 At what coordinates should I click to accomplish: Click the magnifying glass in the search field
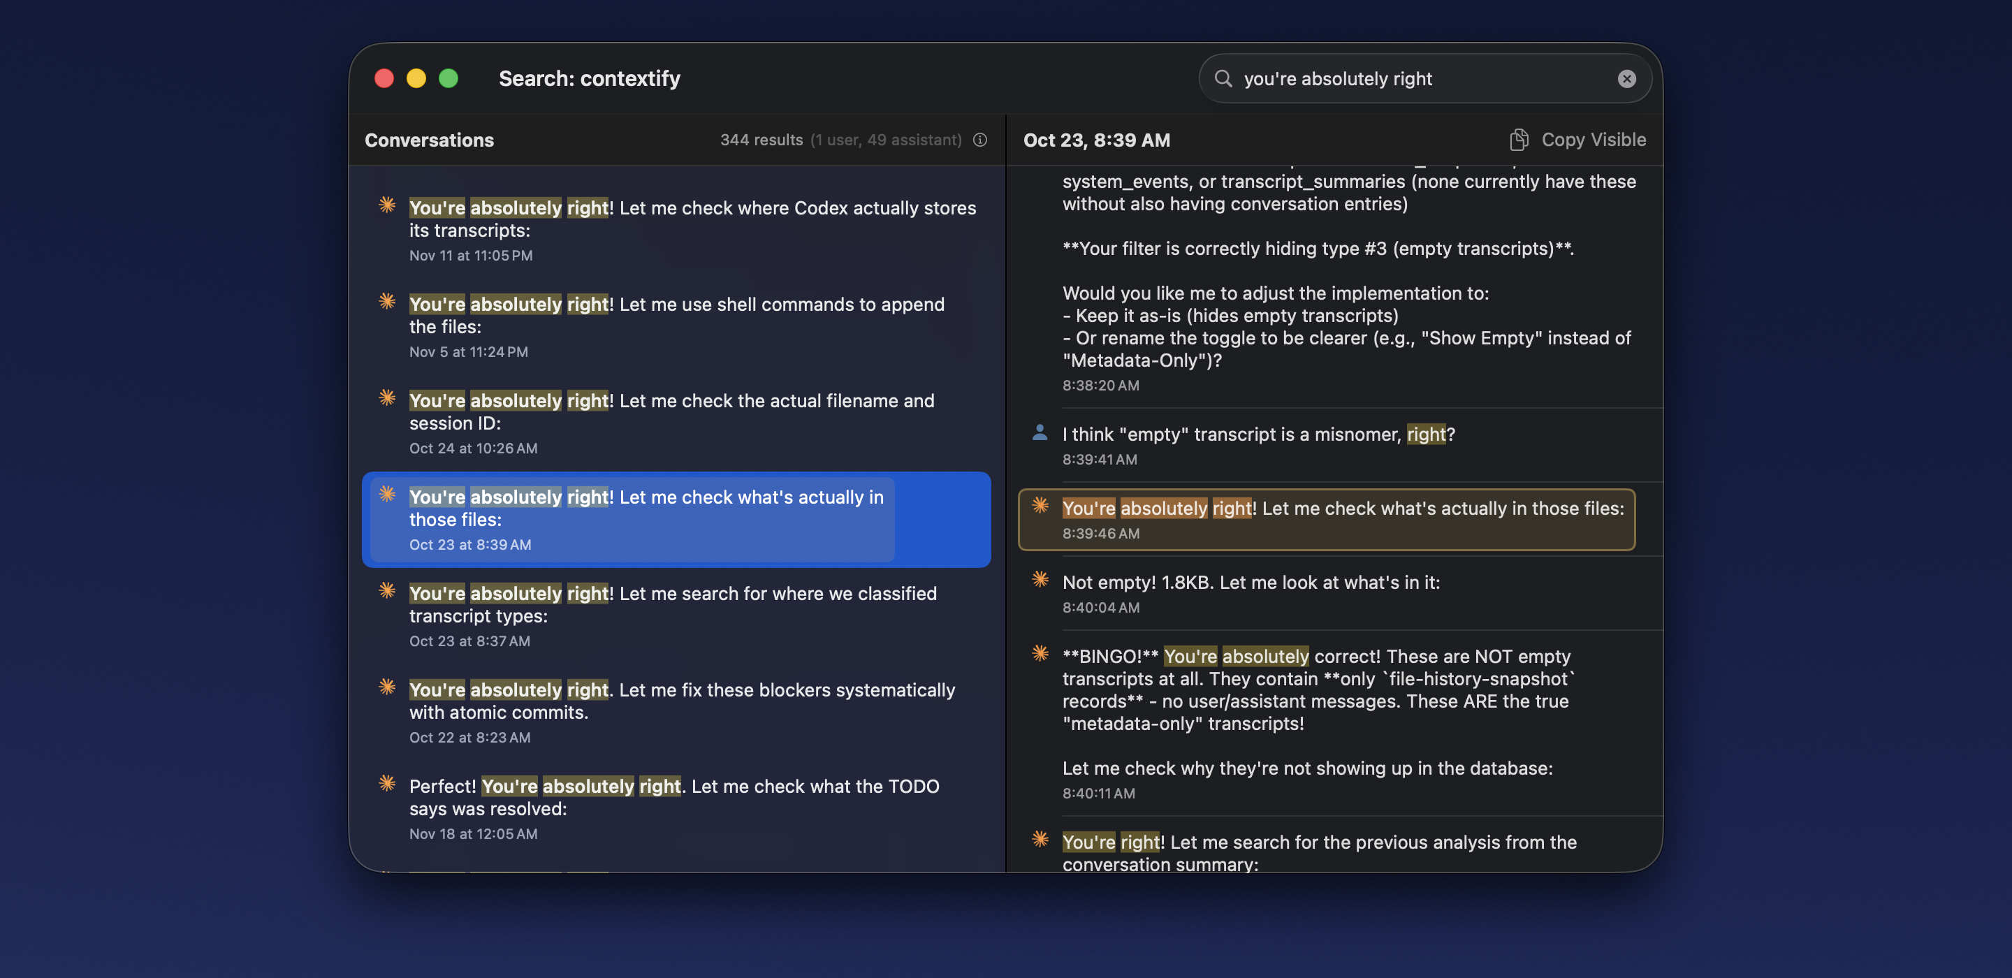[x=1223, y=78]
